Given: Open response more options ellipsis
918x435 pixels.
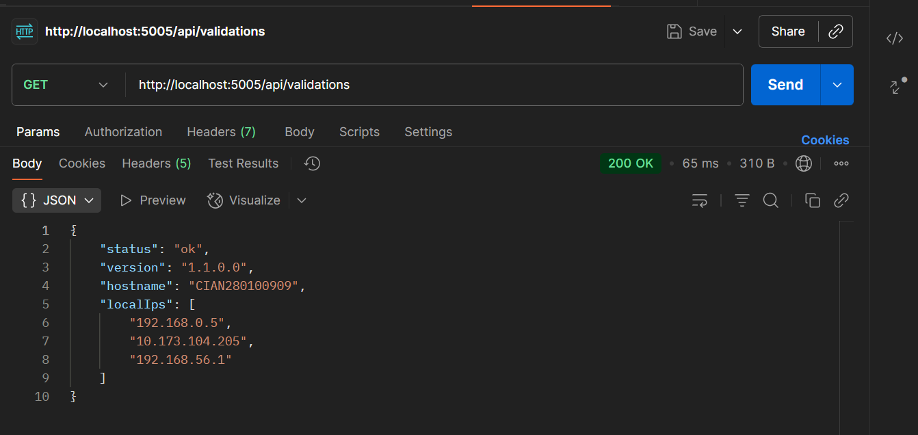Looking at the screenshot, I should point(841,163).
